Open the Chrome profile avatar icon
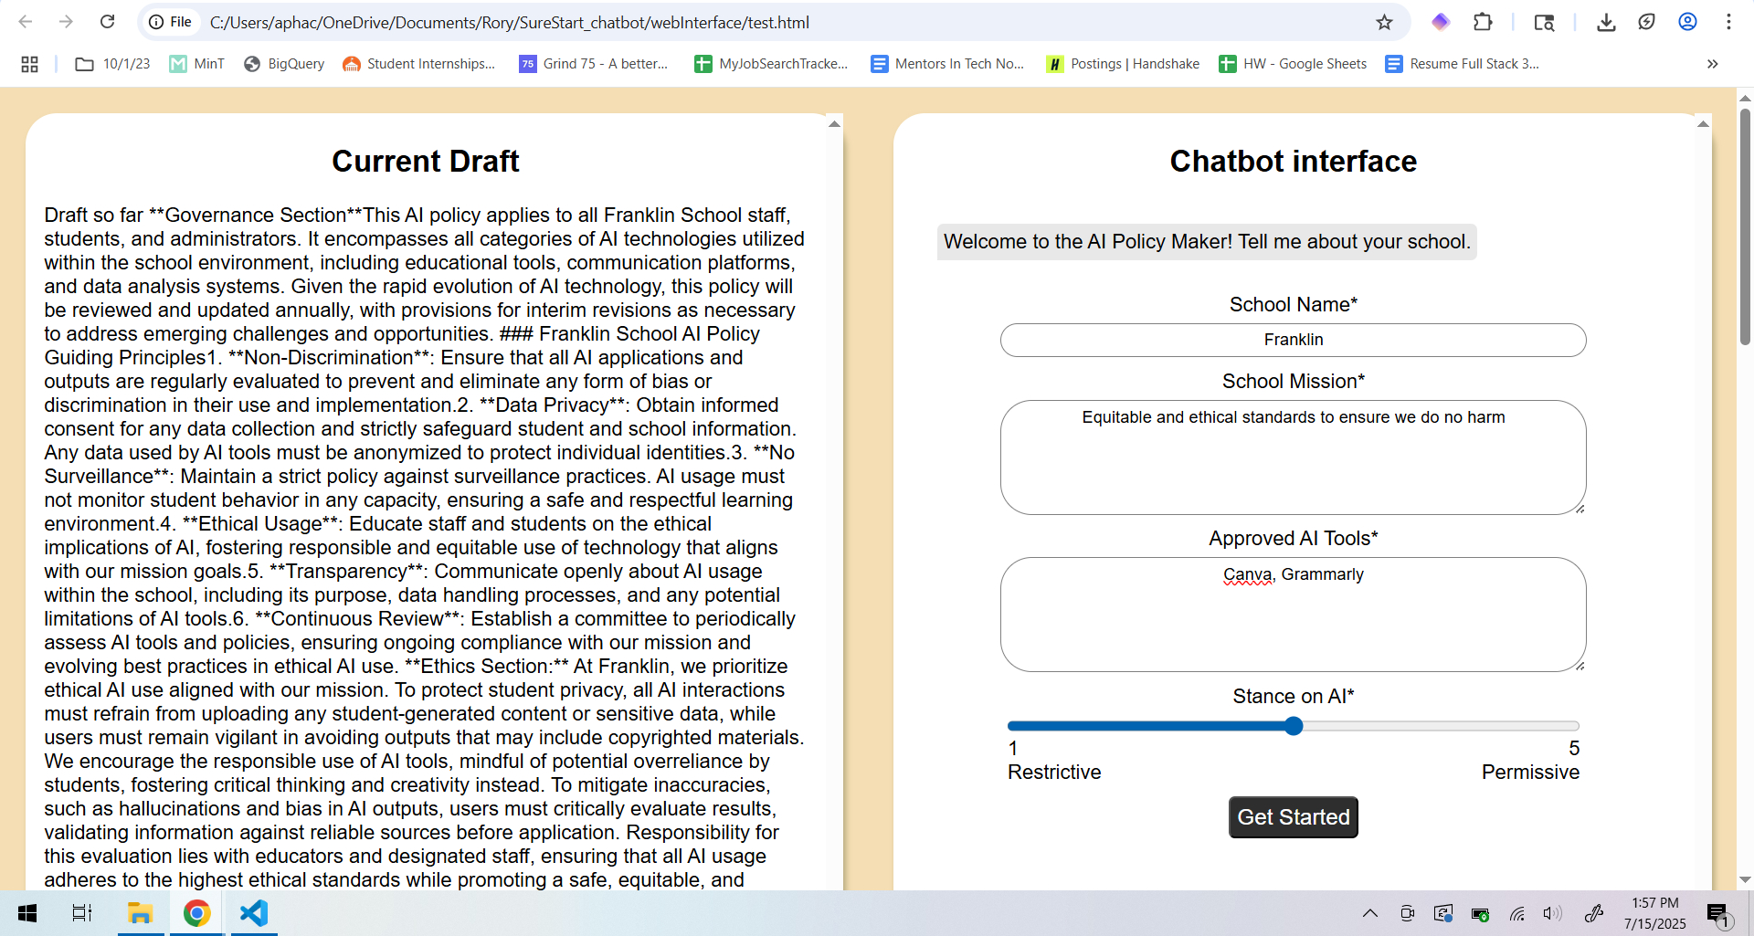The height and width of the screenshot is (936, 1754). point(1687,22)
